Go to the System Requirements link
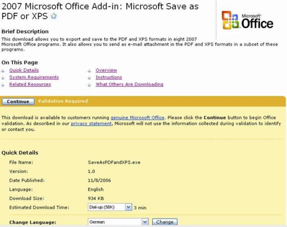Viewport: 287px width, 227px height. pos(34,77)
